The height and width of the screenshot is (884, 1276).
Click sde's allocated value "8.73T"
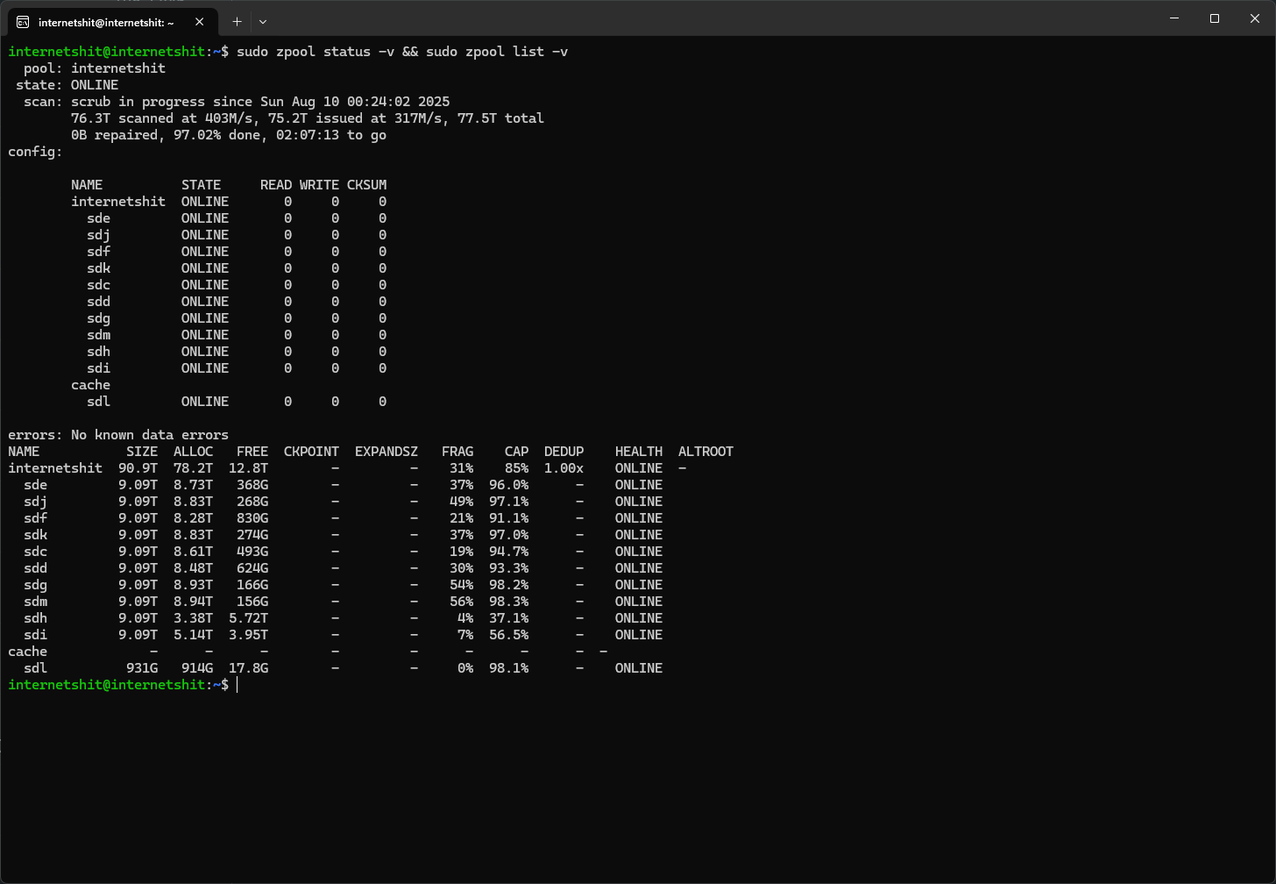[x=193, y=485]
